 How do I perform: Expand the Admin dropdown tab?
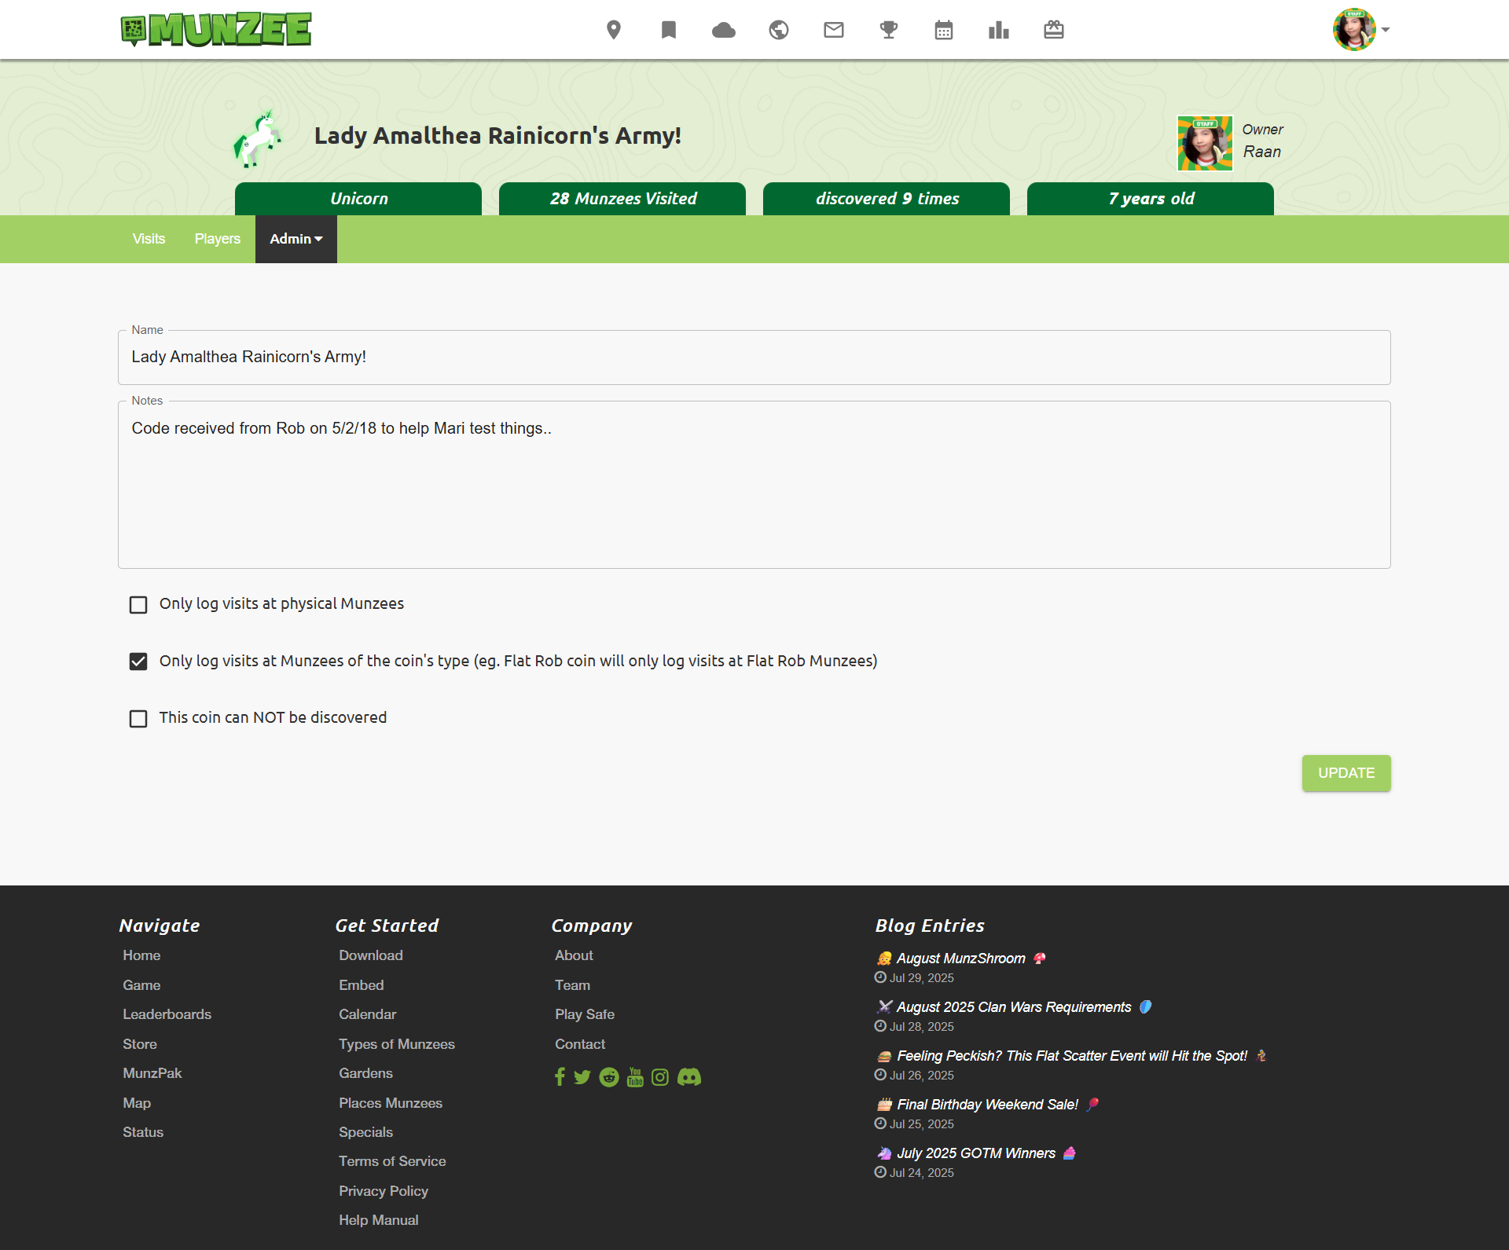click(x=296, y=239)
